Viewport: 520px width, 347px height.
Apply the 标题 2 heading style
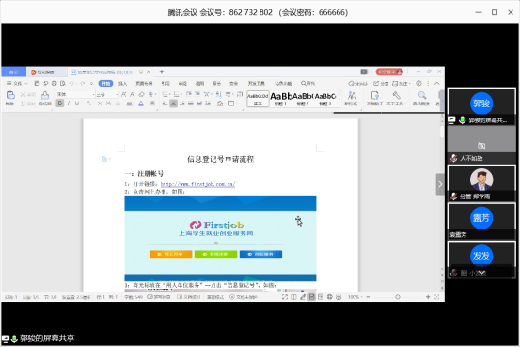coord(303,99)
